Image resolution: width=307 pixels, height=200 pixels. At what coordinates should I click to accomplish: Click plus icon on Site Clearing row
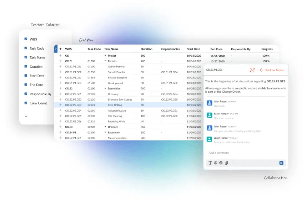[x=60, y=116]
